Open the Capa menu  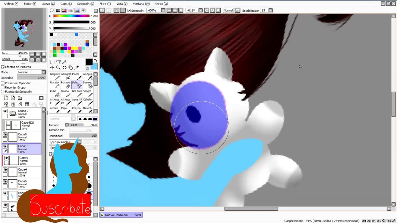tap(66, 4)
